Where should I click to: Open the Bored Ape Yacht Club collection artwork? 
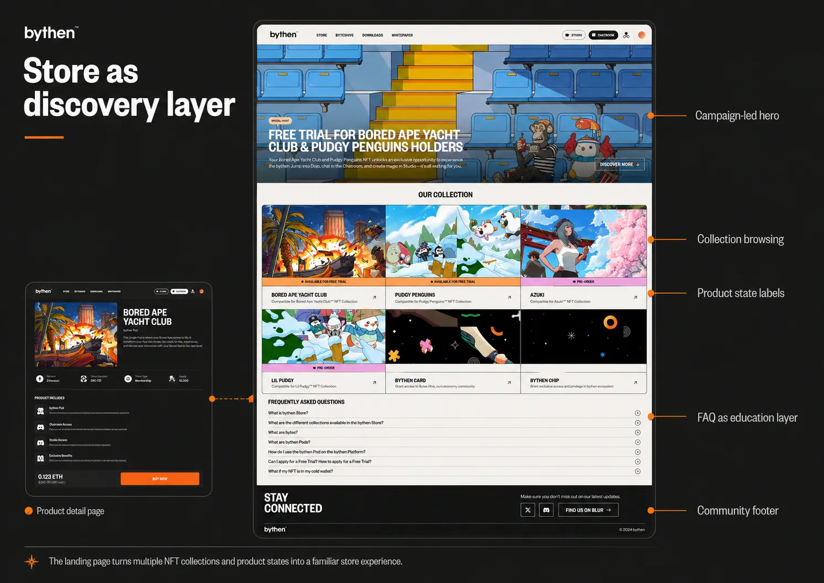[324, 241]
